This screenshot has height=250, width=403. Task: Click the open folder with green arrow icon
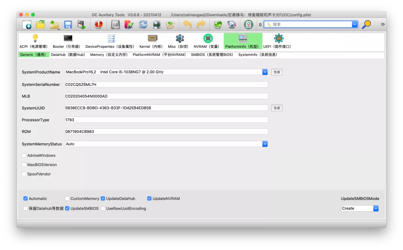pos(171,25)
